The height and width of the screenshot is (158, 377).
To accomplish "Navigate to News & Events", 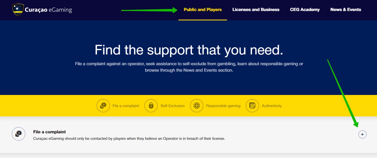I will 346,10.
